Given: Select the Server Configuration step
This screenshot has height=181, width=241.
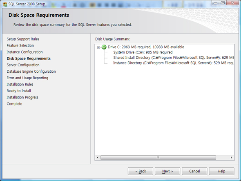Looking at the screenshot, I should [23, 65].
